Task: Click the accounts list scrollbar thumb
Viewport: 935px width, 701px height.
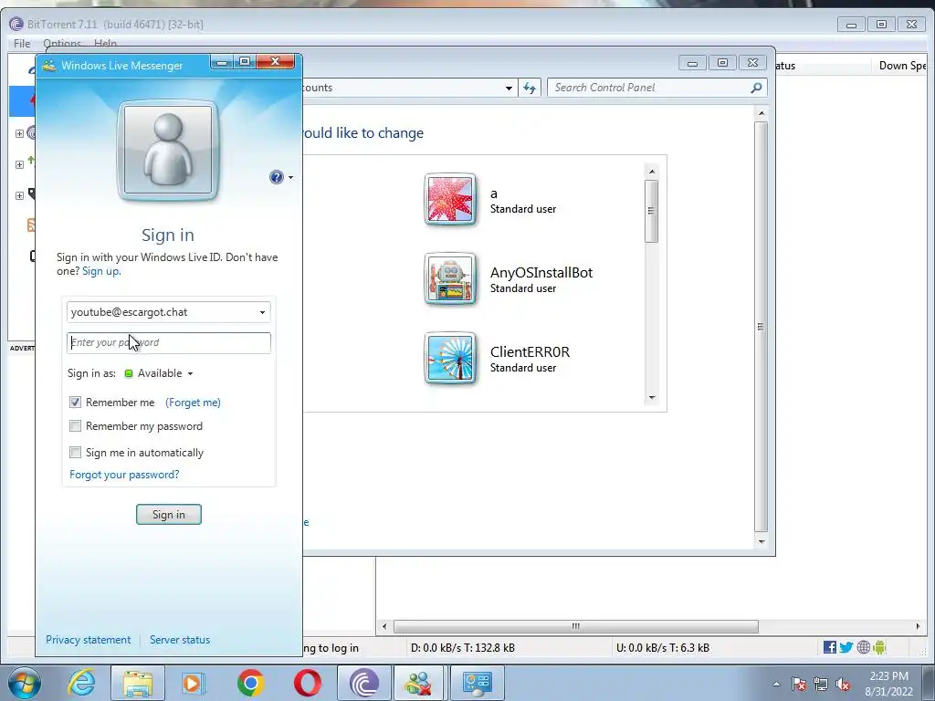Action: [652, 211]
